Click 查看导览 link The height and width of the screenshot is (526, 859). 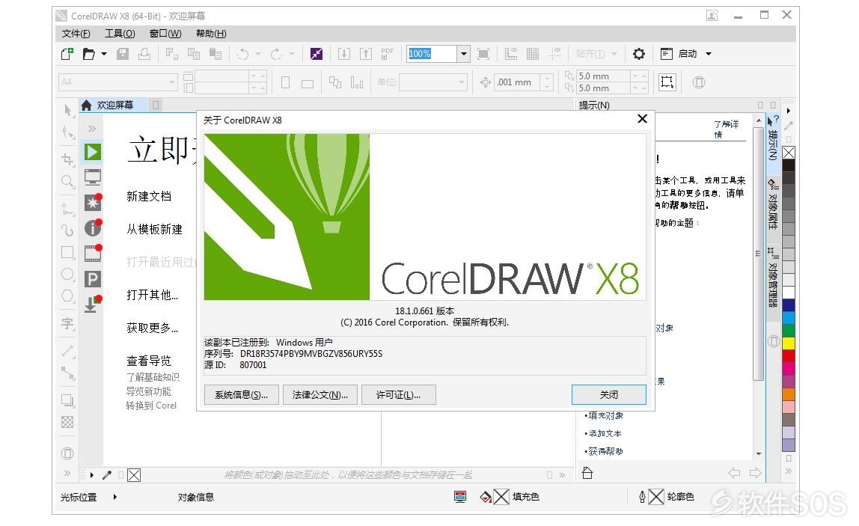pyautogui.click(x=149, y=361)
